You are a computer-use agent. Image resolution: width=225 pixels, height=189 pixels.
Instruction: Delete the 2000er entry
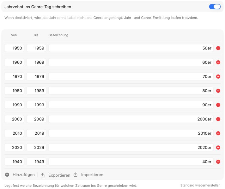click(218, 119)
